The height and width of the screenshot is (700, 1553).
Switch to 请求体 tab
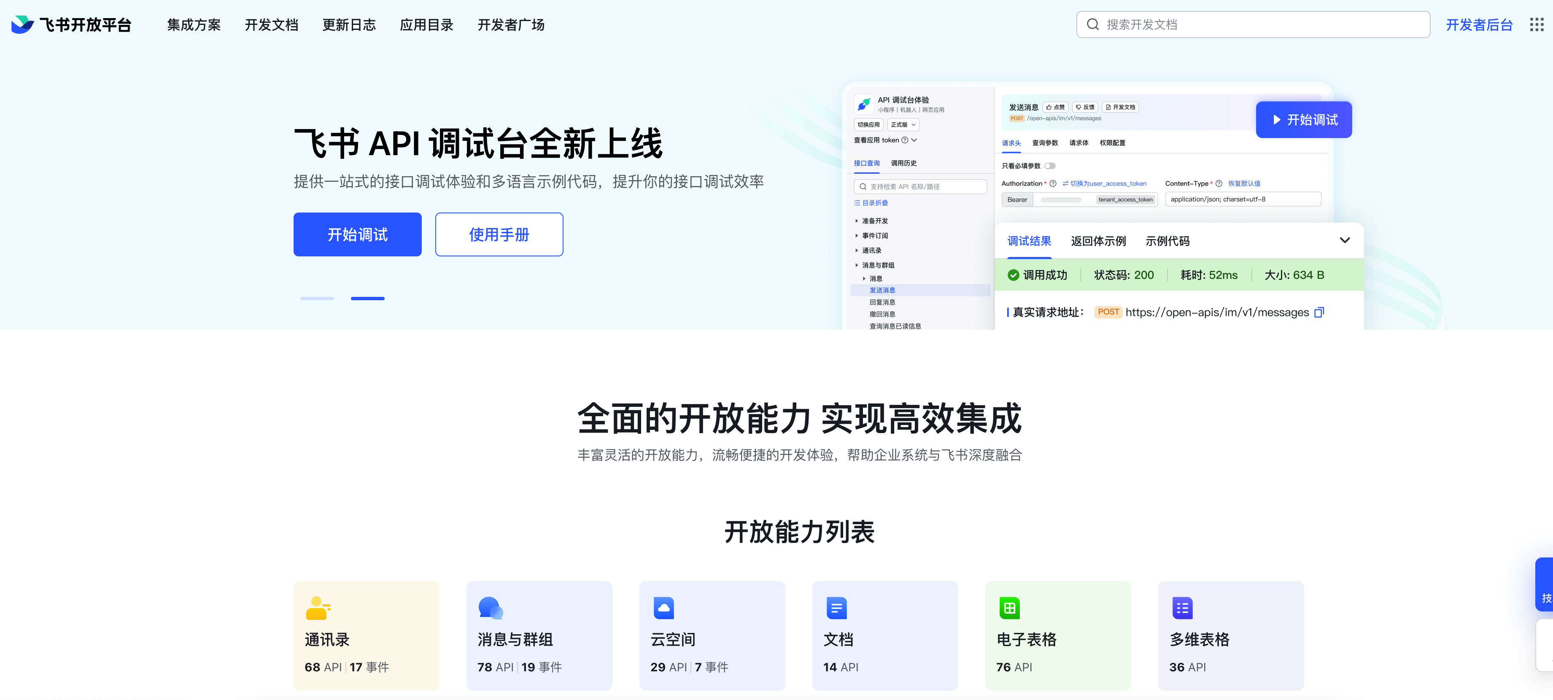pyautogui.click(x=1078, y=143)
